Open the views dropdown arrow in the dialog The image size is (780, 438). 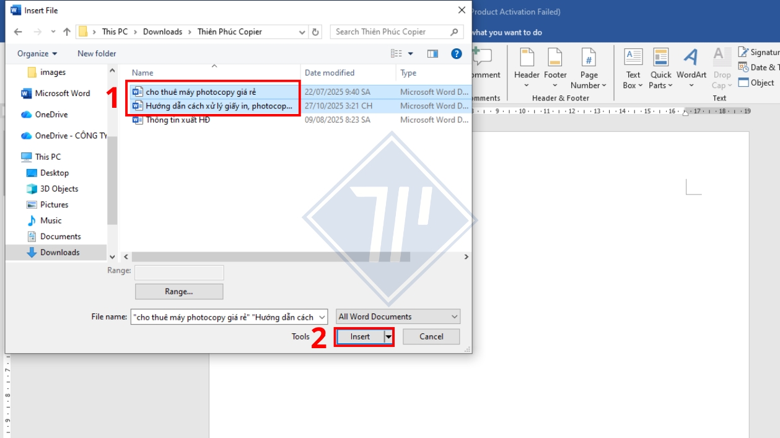click(411, 53)
